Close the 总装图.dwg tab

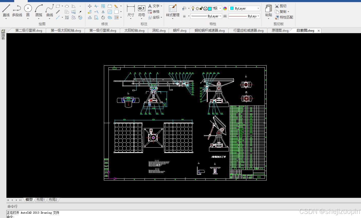pos(319,31)
